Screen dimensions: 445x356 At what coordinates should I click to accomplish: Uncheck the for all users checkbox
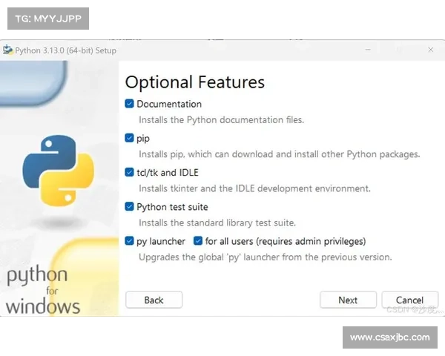tap(198, 241)
